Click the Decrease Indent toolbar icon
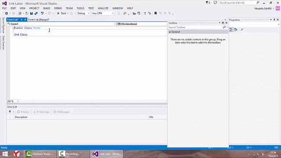Screen dimensions: 281x158 (x=145, y=14)
